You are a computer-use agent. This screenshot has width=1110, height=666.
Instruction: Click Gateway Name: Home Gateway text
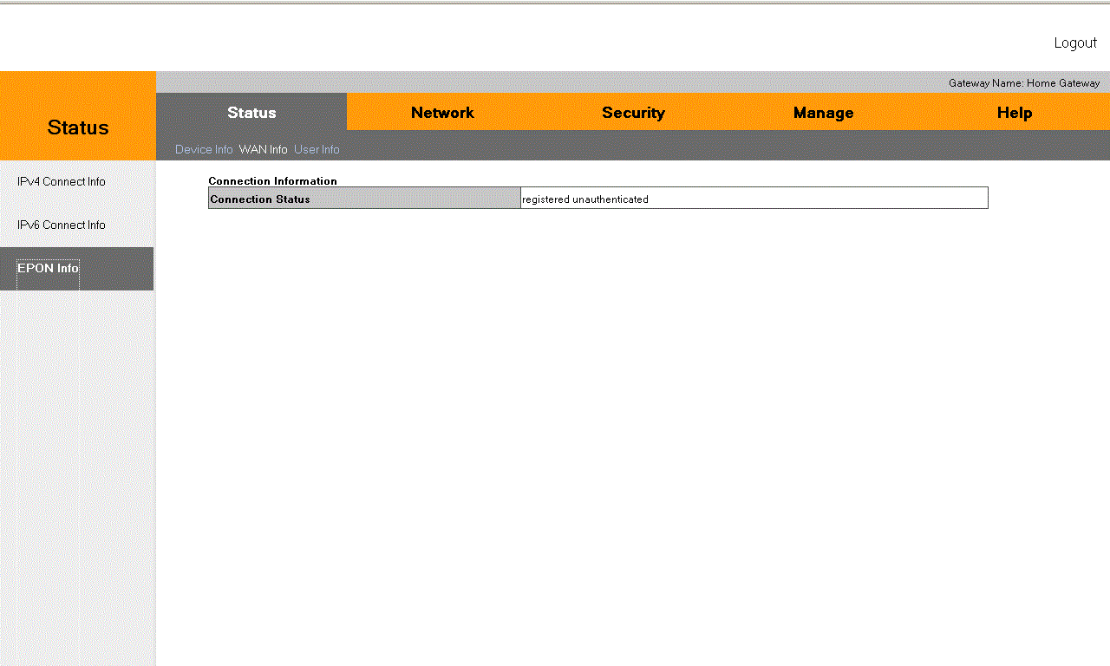pos(1024,83)
